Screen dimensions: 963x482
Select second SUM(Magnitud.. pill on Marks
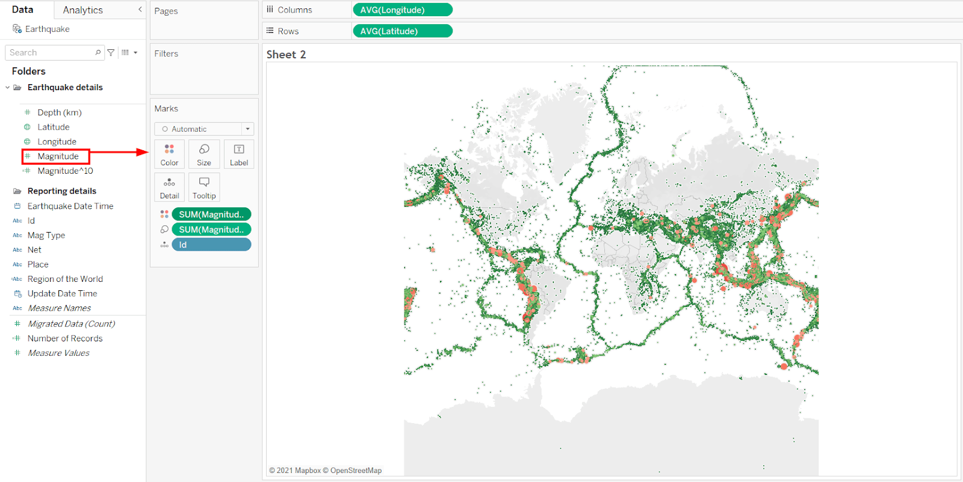(211, 229)
